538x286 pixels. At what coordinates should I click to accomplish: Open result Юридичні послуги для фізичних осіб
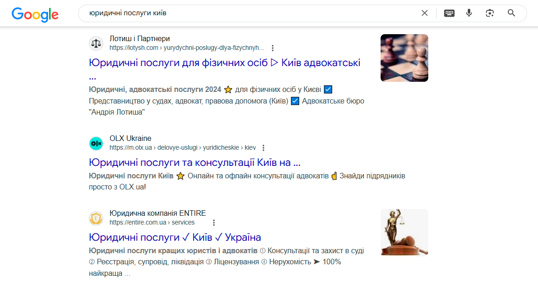coord(225,68)
